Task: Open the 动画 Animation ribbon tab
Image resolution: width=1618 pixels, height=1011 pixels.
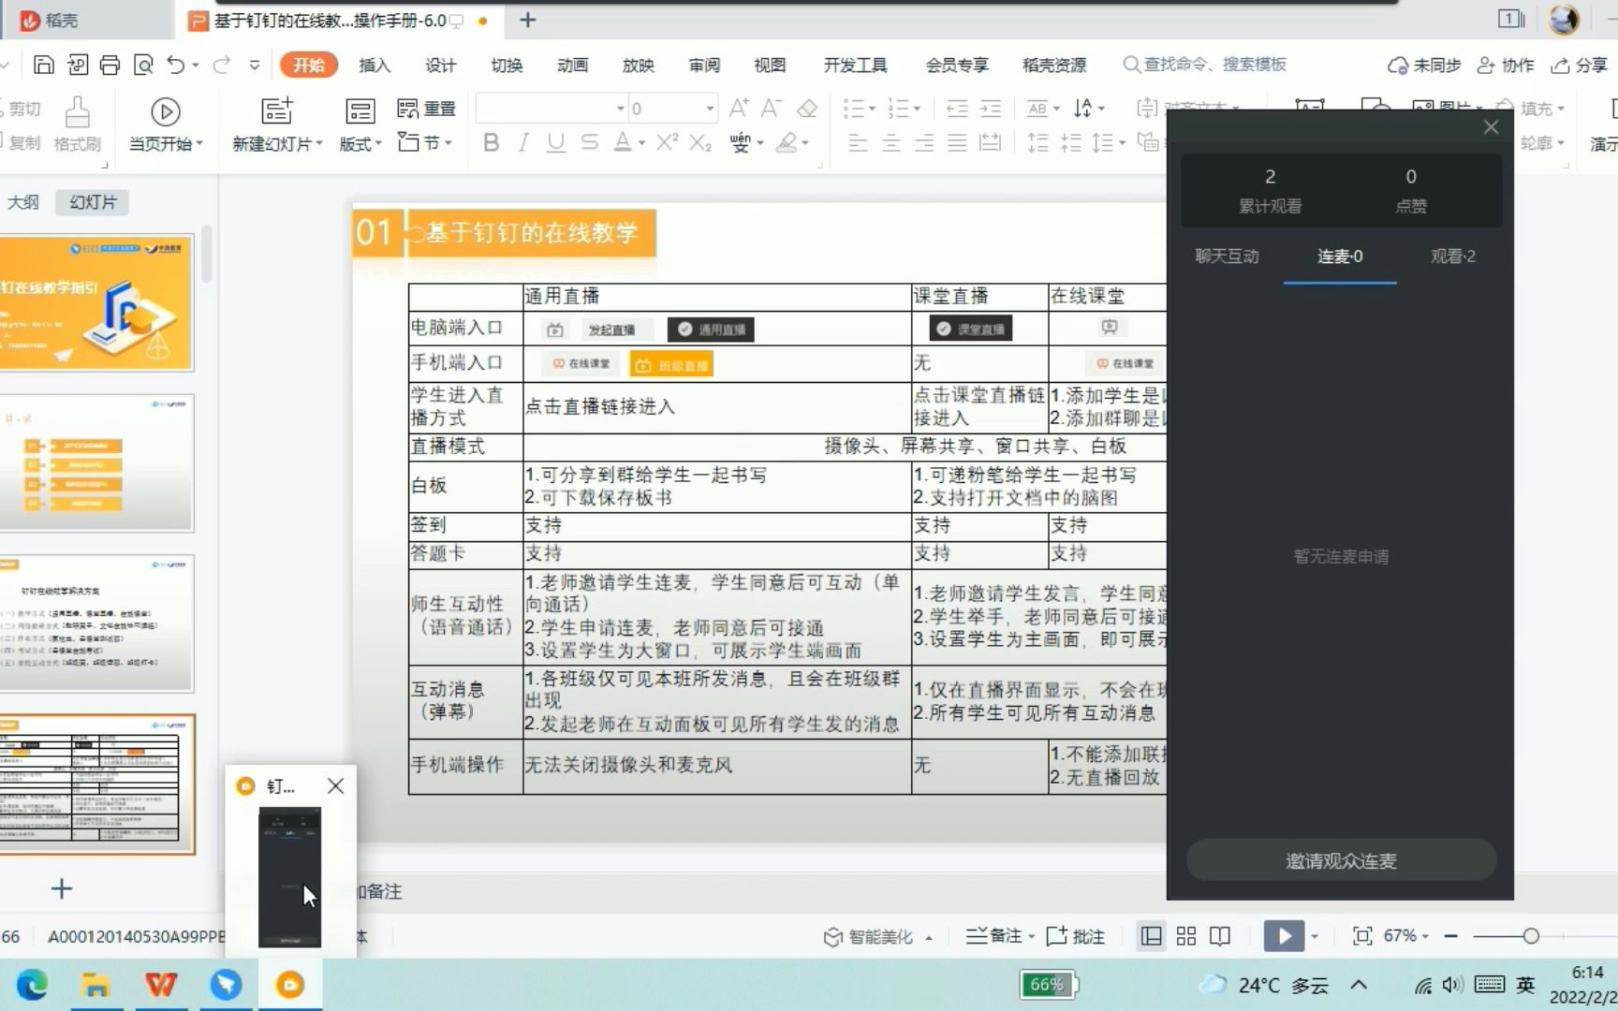Action: [x=572, y=65]
